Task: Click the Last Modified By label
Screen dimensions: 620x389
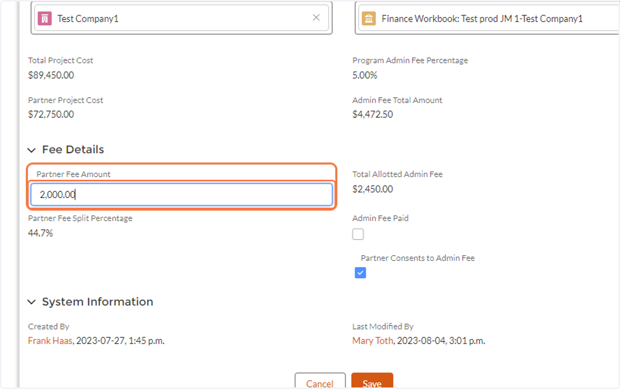Action: (x=383, y=326)
